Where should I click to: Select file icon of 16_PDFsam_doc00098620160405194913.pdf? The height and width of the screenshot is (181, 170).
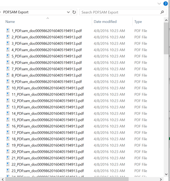(8, 126)
